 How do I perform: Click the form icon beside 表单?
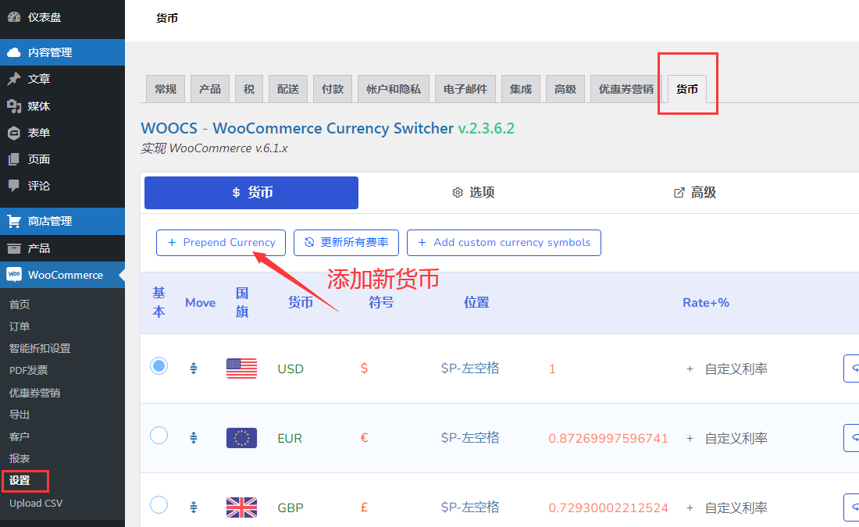14,133
